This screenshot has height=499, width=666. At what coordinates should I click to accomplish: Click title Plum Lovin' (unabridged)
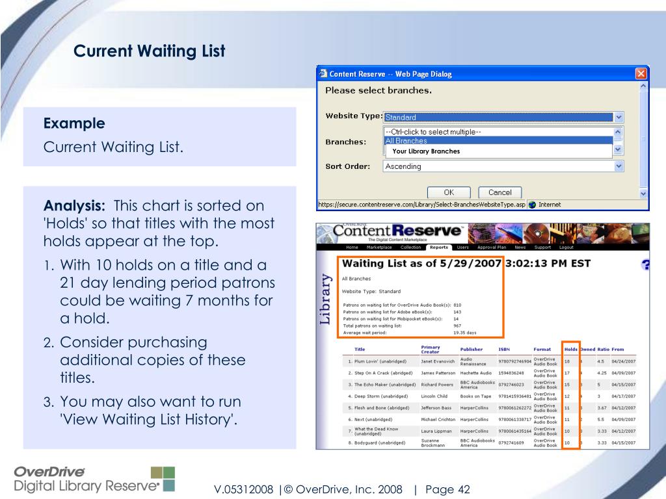(380, 361)
